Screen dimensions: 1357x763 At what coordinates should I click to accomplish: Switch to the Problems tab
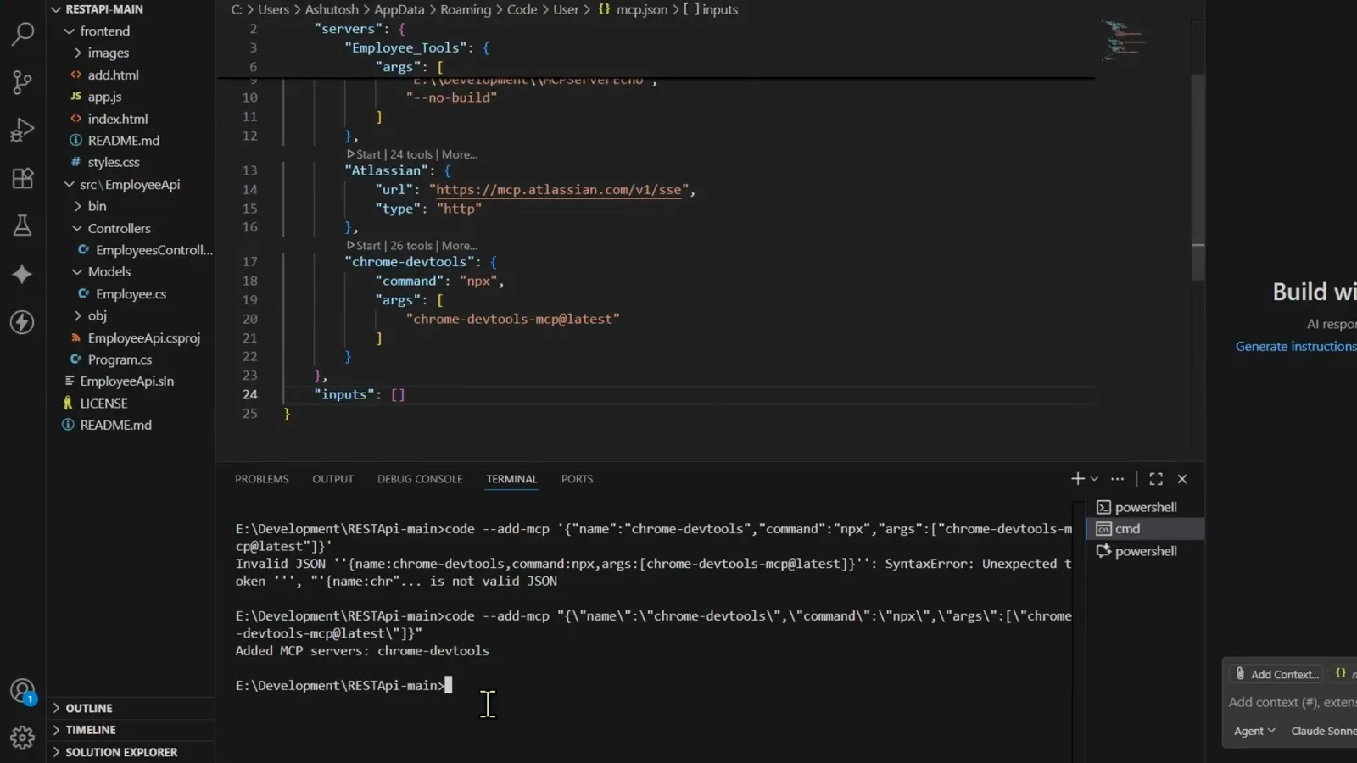point(262,479)
